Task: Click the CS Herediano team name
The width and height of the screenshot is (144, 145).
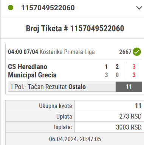Action: (x=28, y=66)
